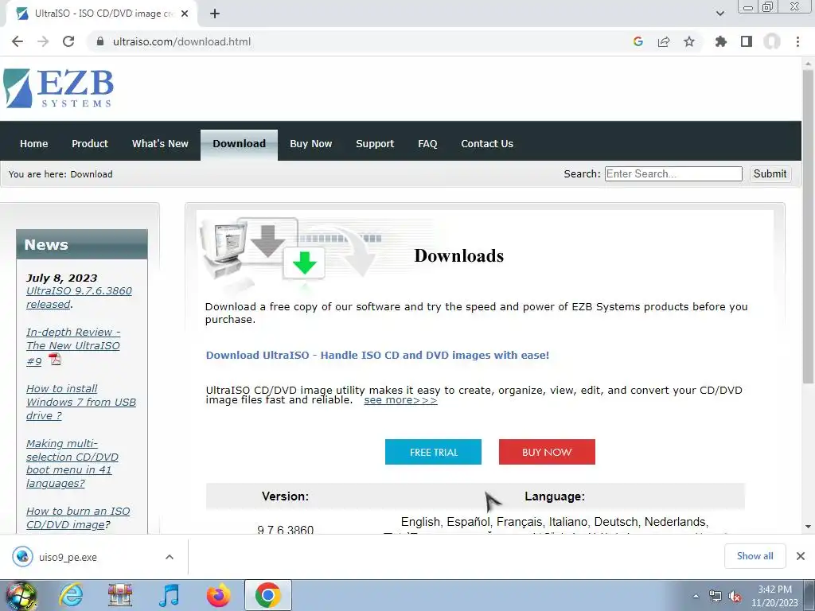The width and height of the screenshot is (815, 611).
Task: Launch Internet Explorer from taskbar
Action: coord(71,595)
